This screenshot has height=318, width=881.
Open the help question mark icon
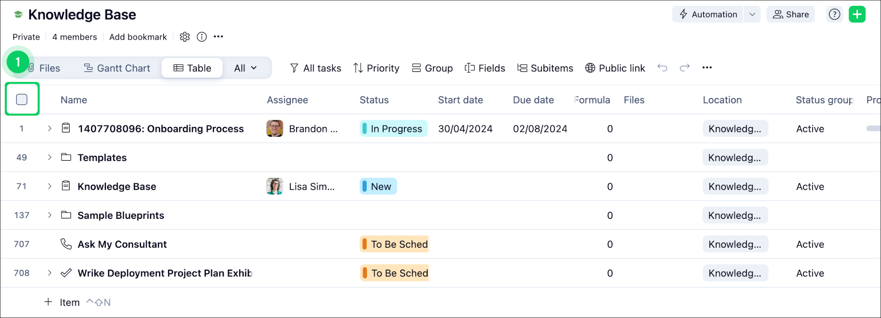point(835,15)
